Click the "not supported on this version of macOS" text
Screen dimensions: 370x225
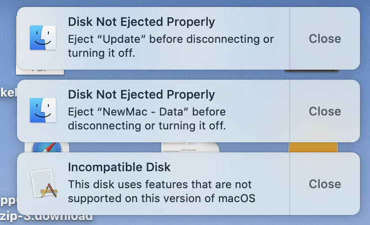click(162, 198)
